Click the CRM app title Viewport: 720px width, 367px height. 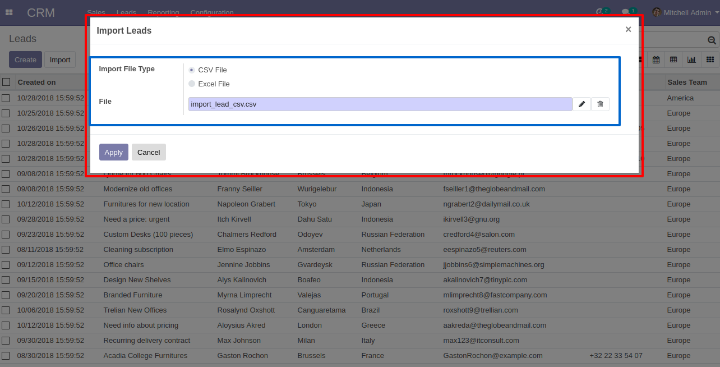click(x=41, y=12)
